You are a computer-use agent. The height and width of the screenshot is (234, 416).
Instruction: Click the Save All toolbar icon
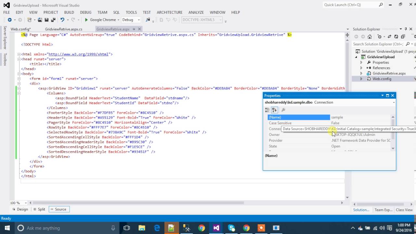click(x=53, y=20)
